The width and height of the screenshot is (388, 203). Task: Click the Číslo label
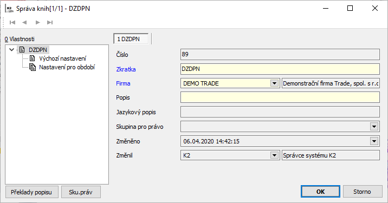[122, 55]
